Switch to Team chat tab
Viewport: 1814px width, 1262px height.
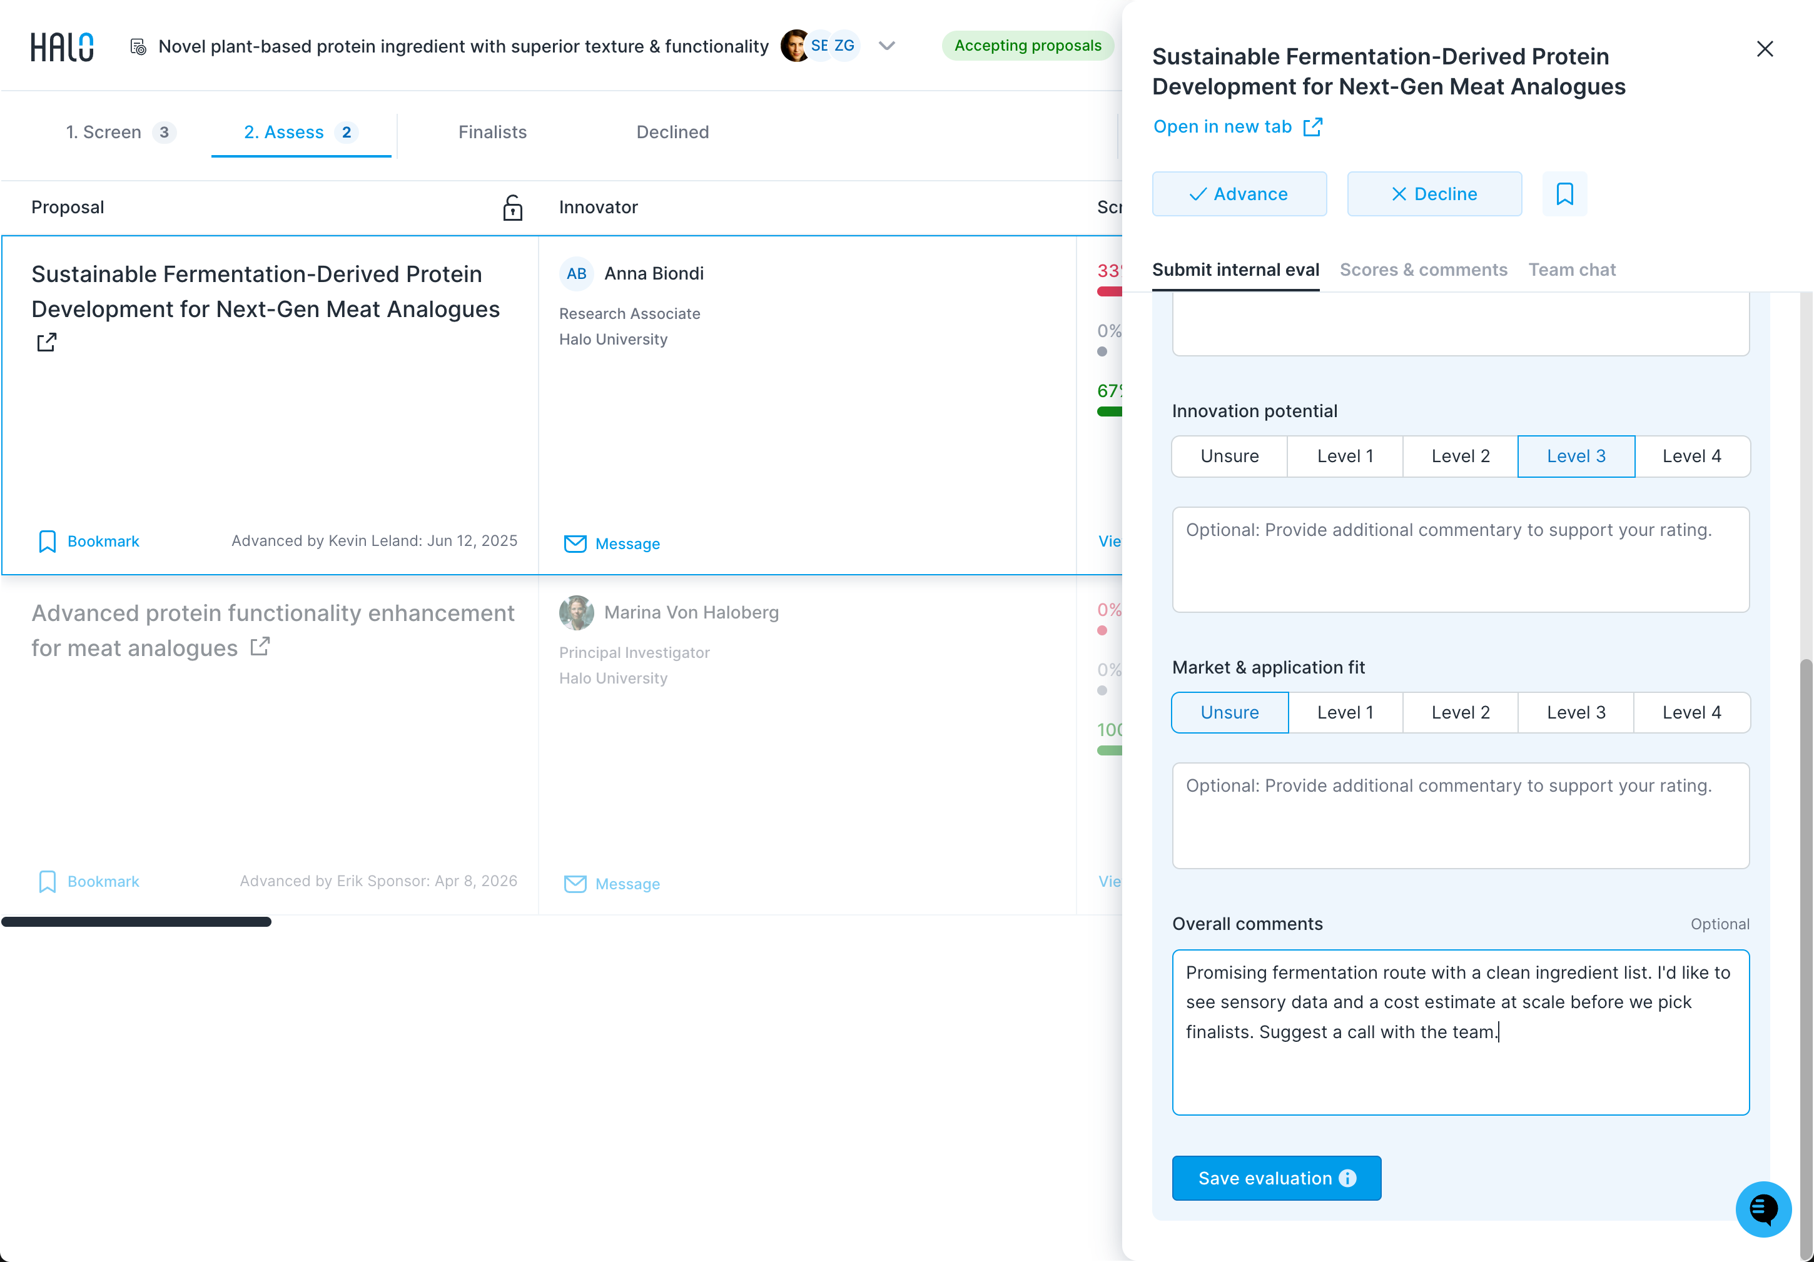click(x=1571, y=270)
